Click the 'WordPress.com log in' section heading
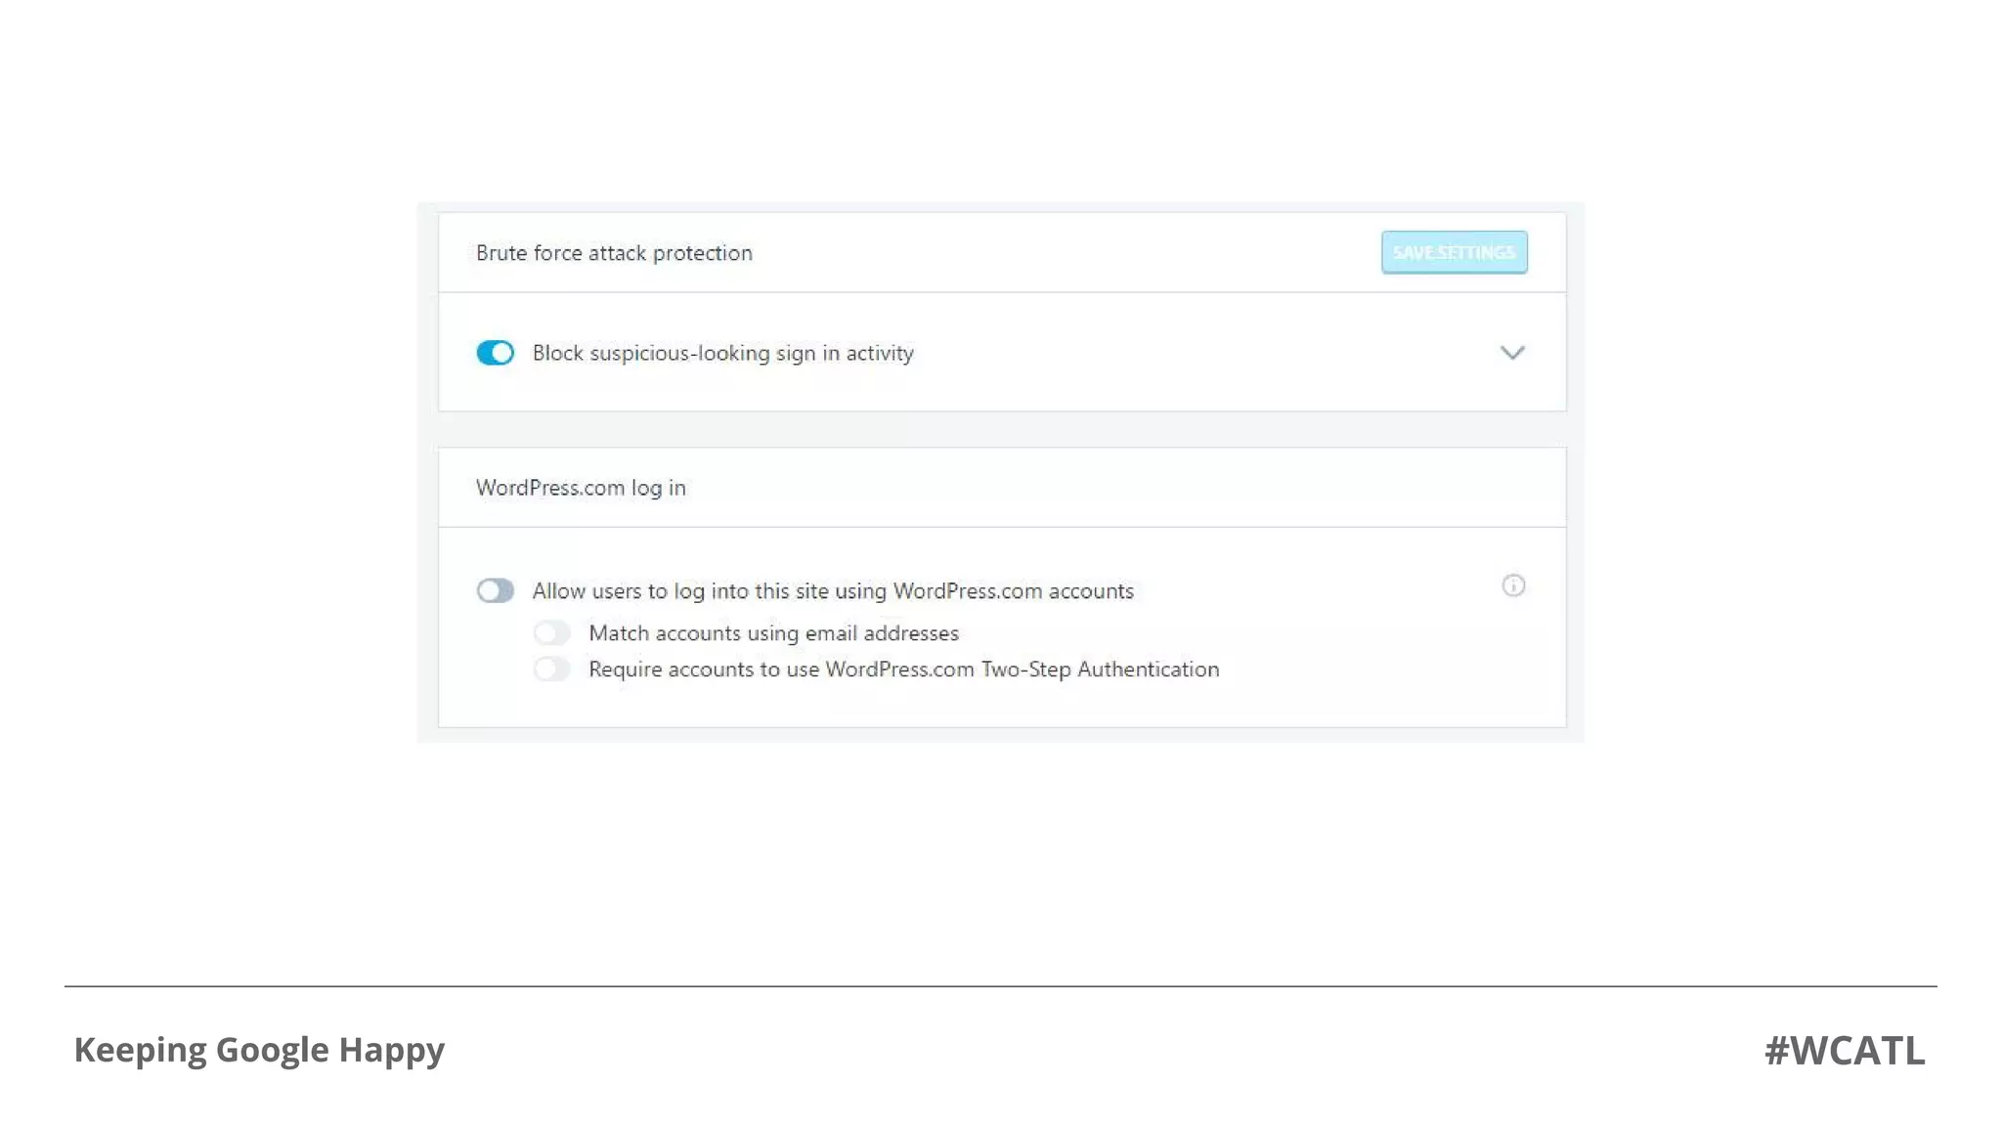This screenshot has height=1126, width=2002. [581, 488]
